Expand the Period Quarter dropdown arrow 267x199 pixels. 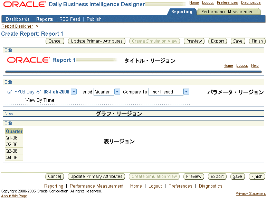[117, 92]
